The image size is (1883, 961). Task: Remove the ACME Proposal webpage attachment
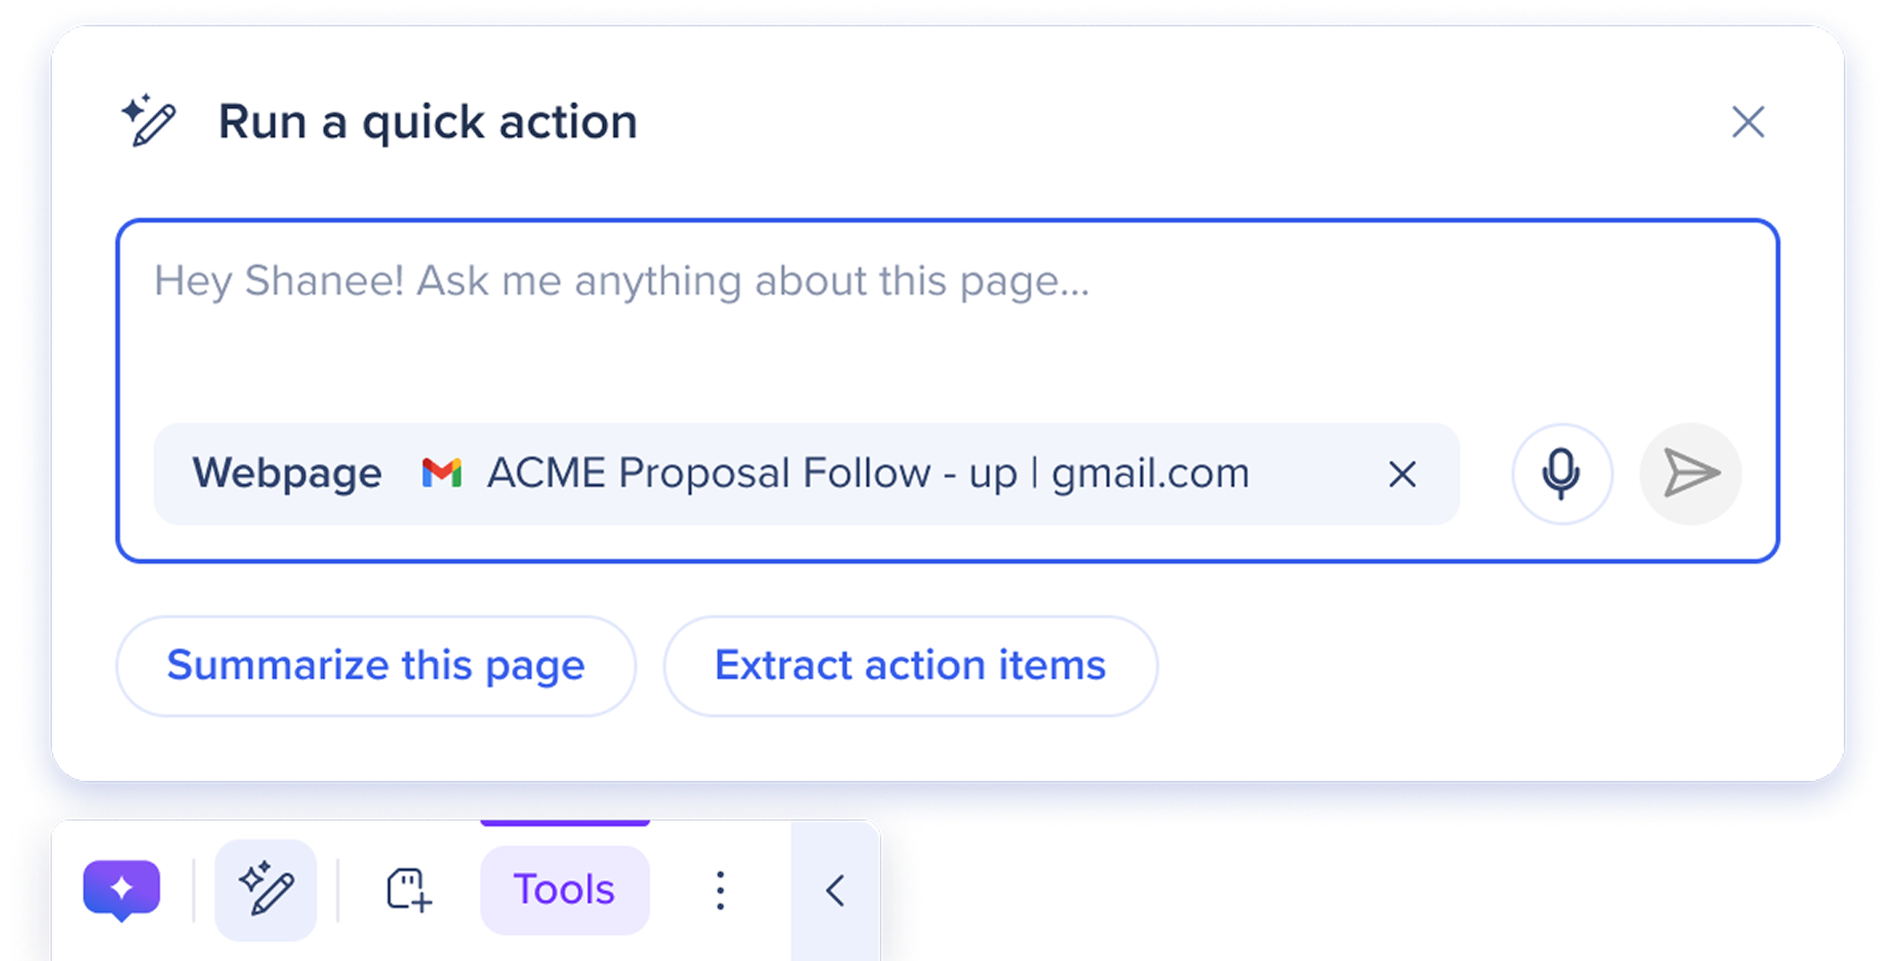pos(1402,474)
